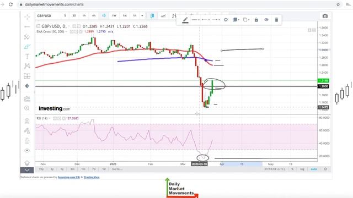Select the 4h interval
The height and width of the screenshot is (198, 353).
click(x=94, y=16)
